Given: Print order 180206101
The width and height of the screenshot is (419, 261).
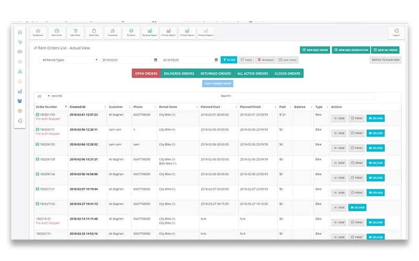Looking at the screenshot, I should point(357,133).
